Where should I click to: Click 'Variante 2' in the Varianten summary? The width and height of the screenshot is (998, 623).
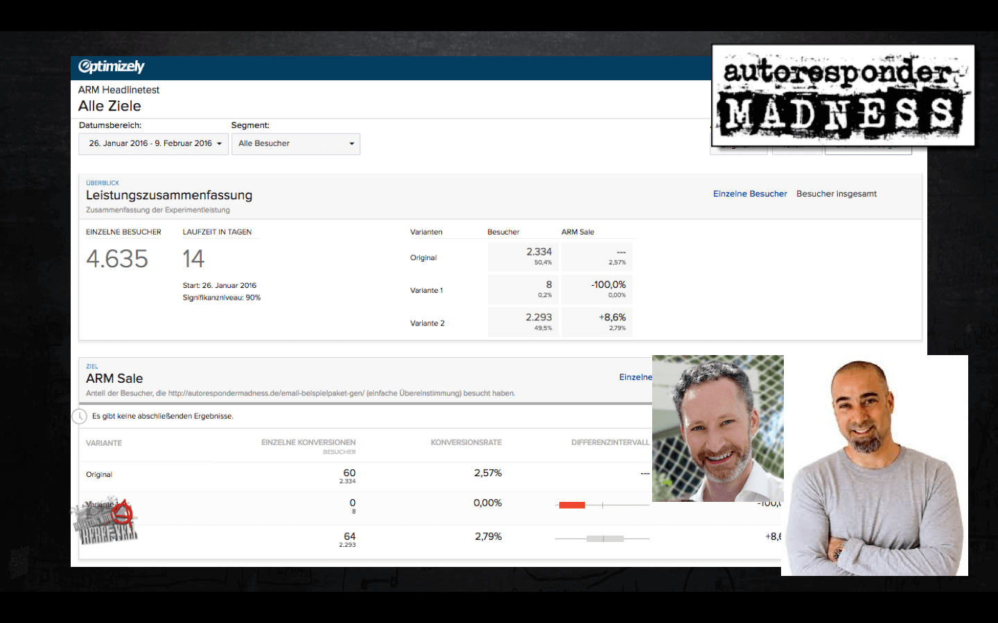(x=428, y=323)
